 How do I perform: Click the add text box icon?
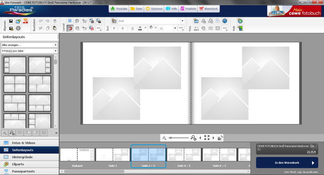point(114,21)
